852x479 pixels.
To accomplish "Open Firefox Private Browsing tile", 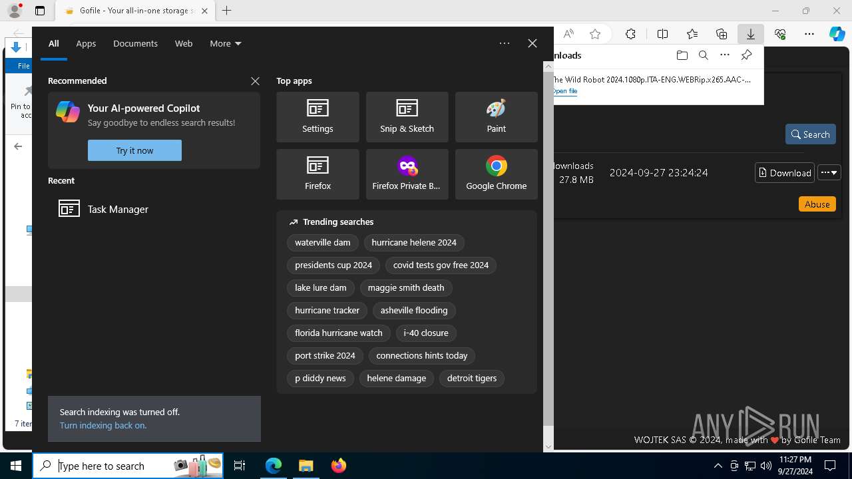I will [407, 174].
